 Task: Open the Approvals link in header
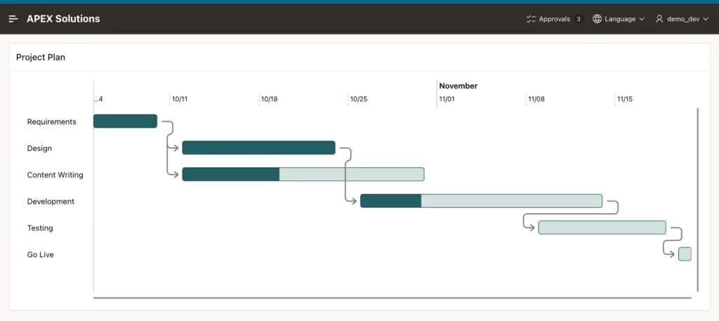[x=555, y=19]
